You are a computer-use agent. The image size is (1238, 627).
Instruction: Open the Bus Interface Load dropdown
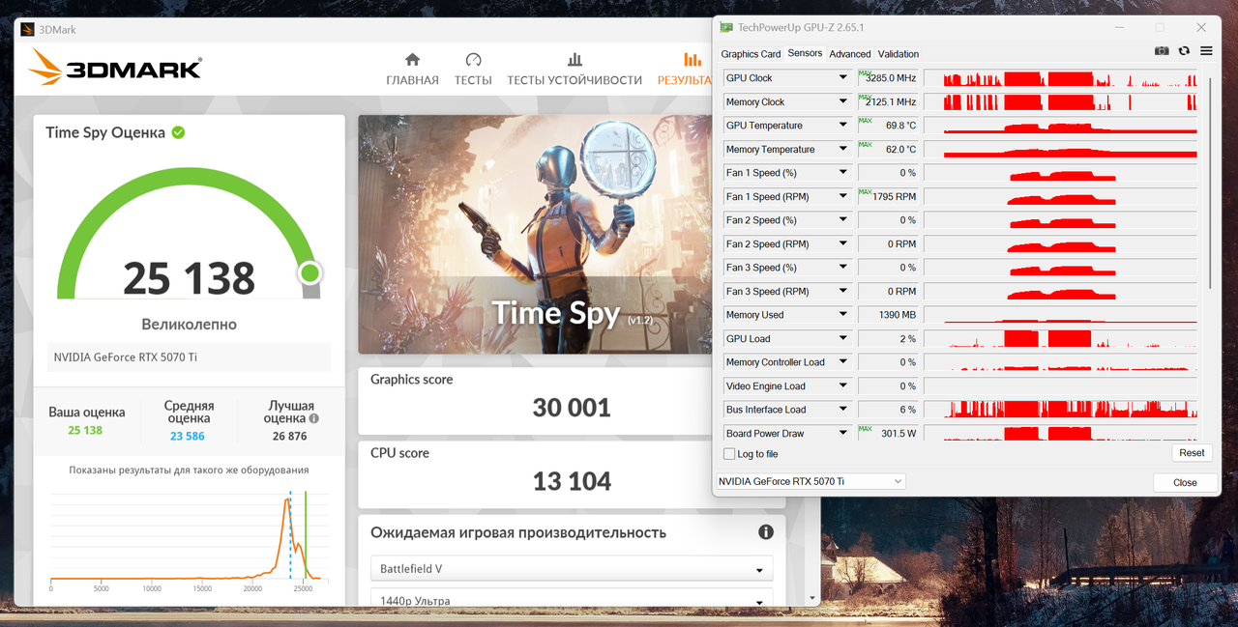[842, 410]
